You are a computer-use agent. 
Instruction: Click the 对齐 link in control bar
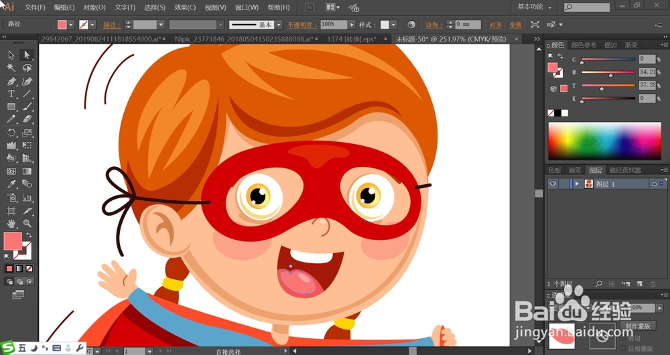click(x=496, y=25)
